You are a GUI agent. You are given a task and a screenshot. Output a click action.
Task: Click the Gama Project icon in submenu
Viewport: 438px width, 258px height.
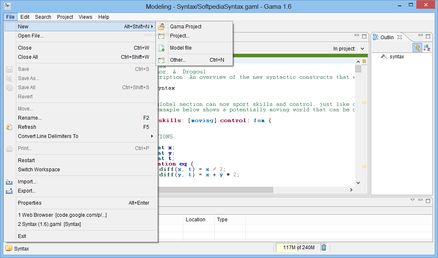(x=161, y=27)
